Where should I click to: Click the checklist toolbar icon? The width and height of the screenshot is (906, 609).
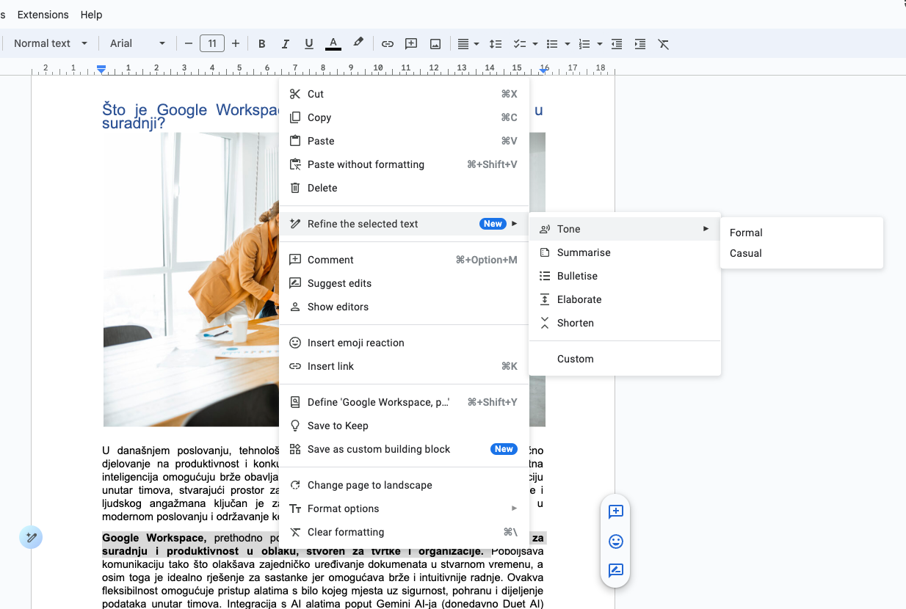[519, 44]
